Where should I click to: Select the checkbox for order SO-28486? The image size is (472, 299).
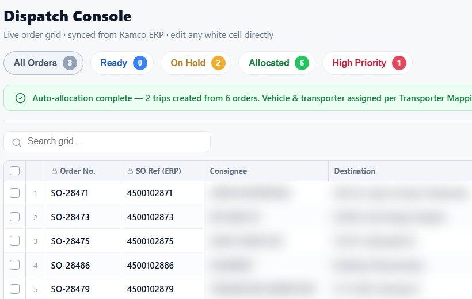point(15,265)
